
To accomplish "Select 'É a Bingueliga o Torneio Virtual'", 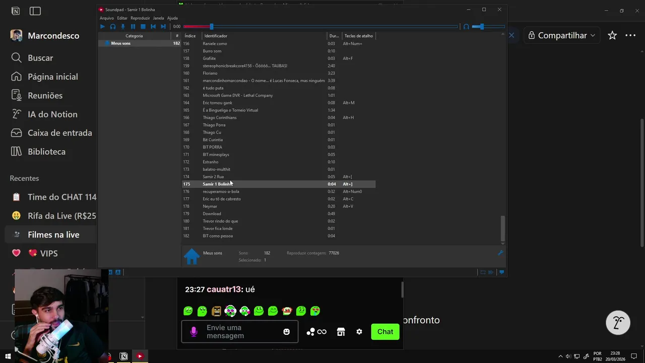I will point(279,110).
